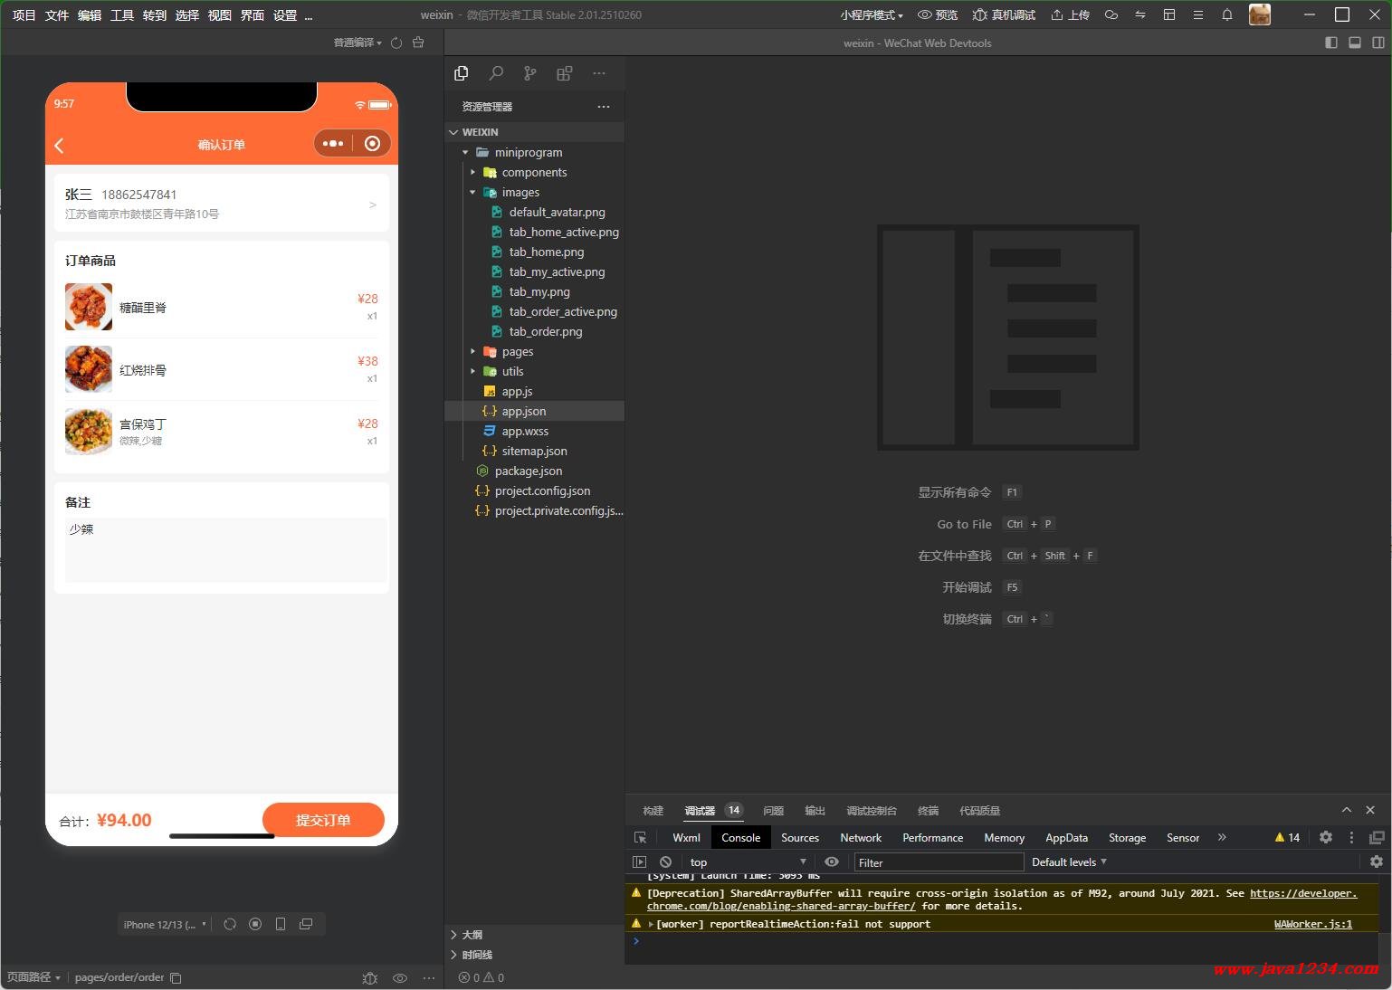Viewport: 1392px width, 990px height.
Task: Open the 工具 menu
Action: tap(122, 15)
